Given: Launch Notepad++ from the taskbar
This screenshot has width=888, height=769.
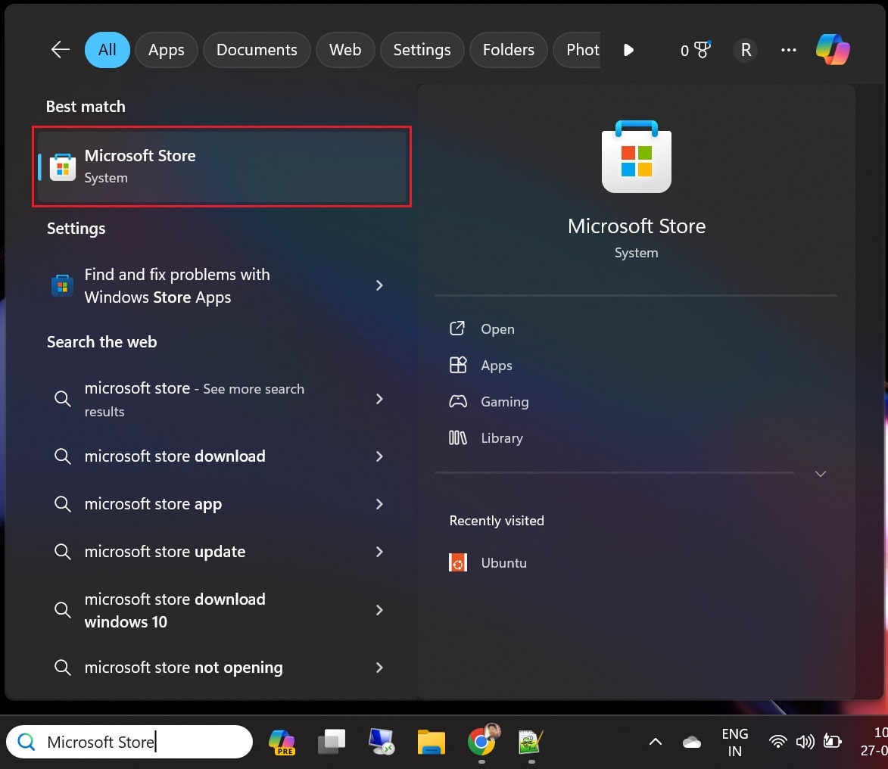Looking at the screenshot, I should [x=528, y=743].
